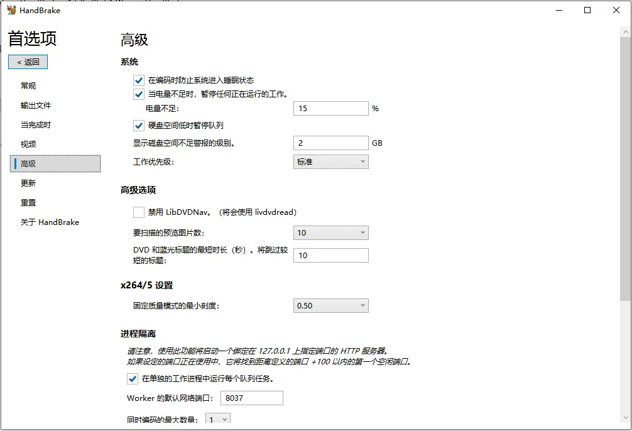Toggle 在单独的工作进程中运行每个队列任务 checkbox

[132, 379]
